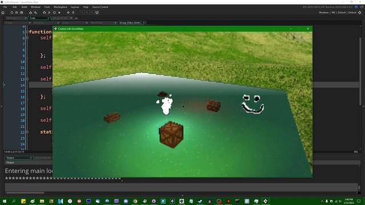This screenshot has height=205, width=365.
Task: Open the Help clock-like toolbar icon
Action: (x=73, y=13)
